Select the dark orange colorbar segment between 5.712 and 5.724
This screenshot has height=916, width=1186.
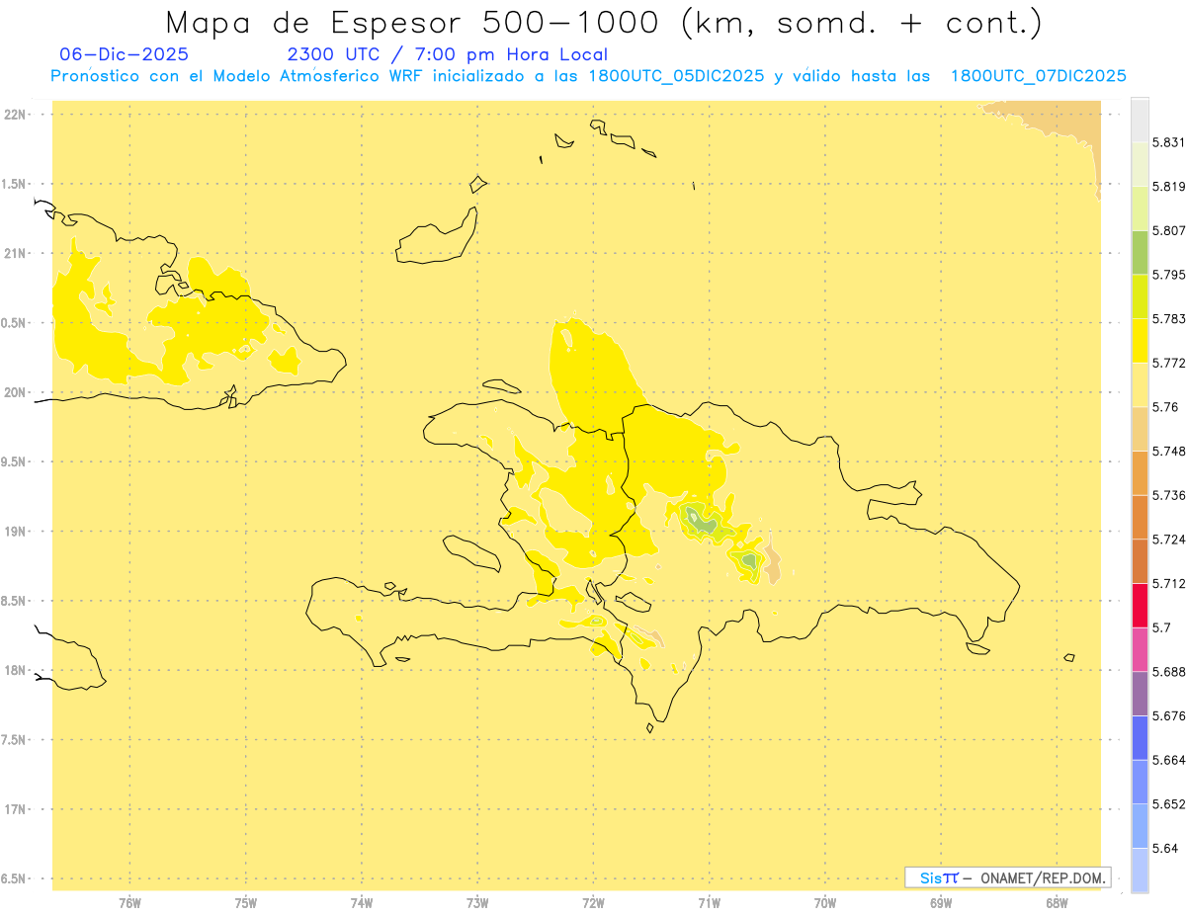(x=1140, y=561)
